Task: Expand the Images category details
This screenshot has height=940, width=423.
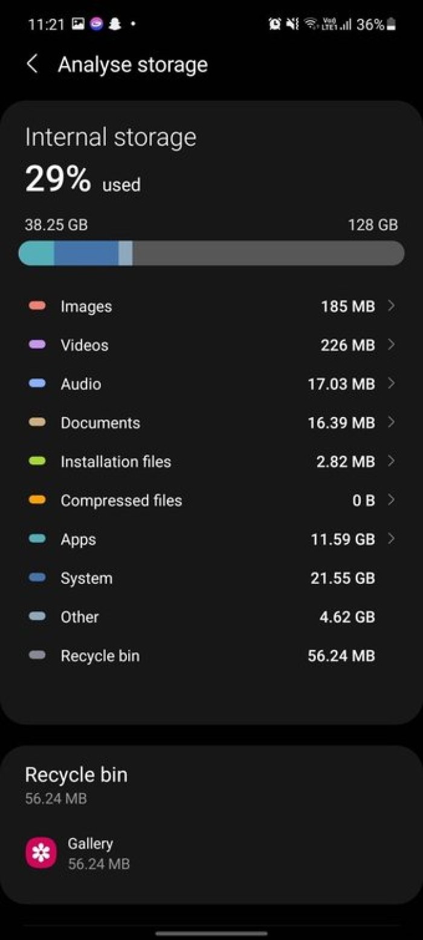Action: [x=391, y=306]
